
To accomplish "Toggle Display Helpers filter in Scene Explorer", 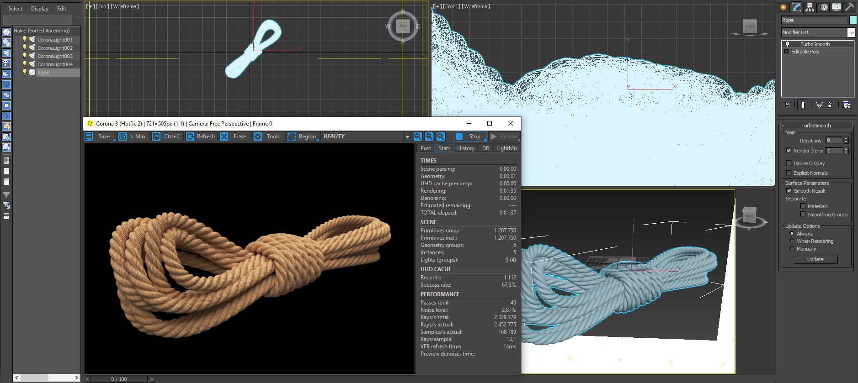I will pyautogui.click(x=6, y=74).
